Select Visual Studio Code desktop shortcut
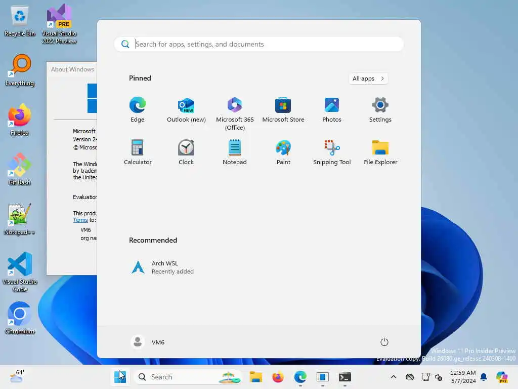This screenshot has height=389, width=518. (20, 272)
